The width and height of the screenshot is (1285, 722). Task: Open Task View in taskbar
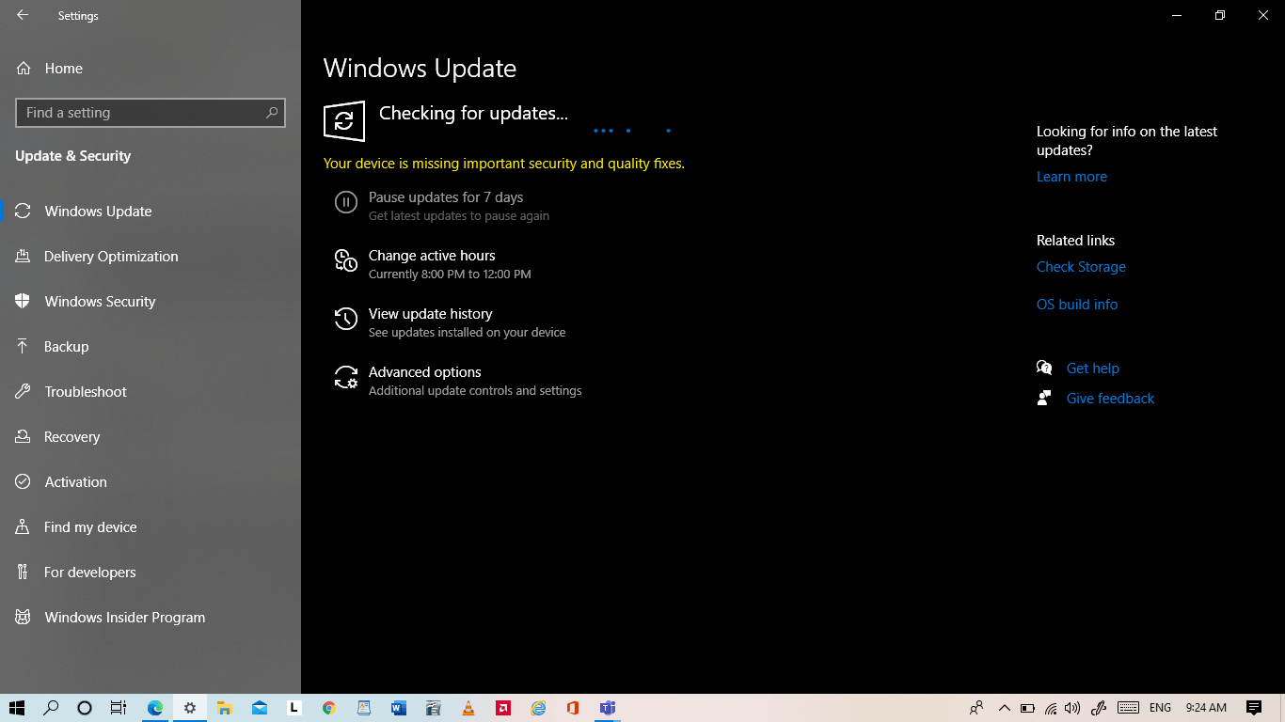119,708
